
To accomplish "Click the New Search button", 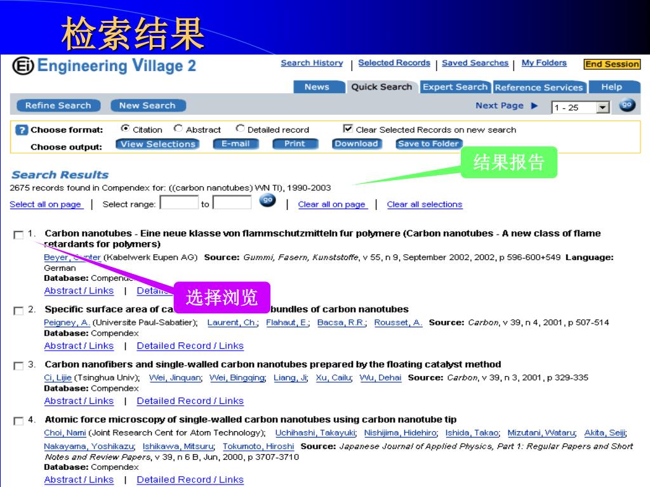I will (x=147, y=106).
